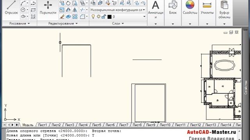
Task: Switch to the Лист10 layout tab
Action: tap(165, 125)
